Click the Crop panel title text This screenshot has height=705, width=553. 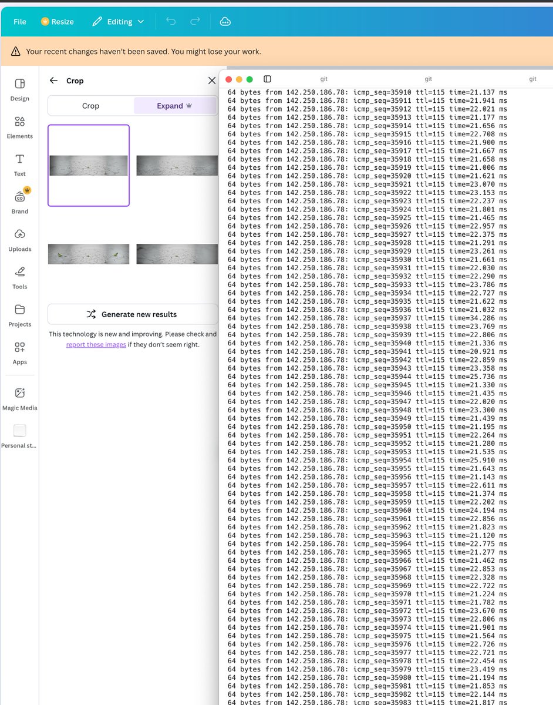pyautogui.click(x=75, y=80)
